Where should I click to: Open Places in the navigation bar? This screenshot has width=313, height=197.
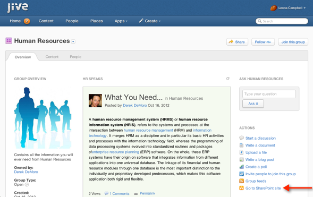tap(96, 21)
